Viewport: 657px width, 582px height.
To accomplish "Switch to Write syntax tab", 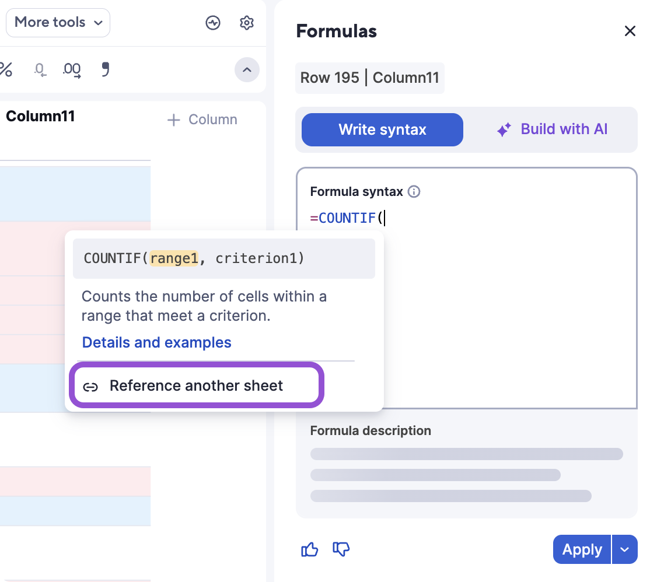I will click(x=382, y=129).
